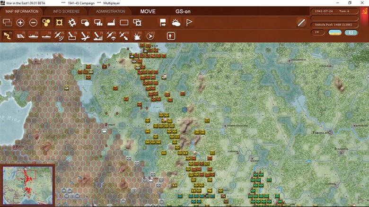The height and width of the screenshot is (207, 369).
Task: Click the flag with arrow icon
Action: click(x=163, y=23)
